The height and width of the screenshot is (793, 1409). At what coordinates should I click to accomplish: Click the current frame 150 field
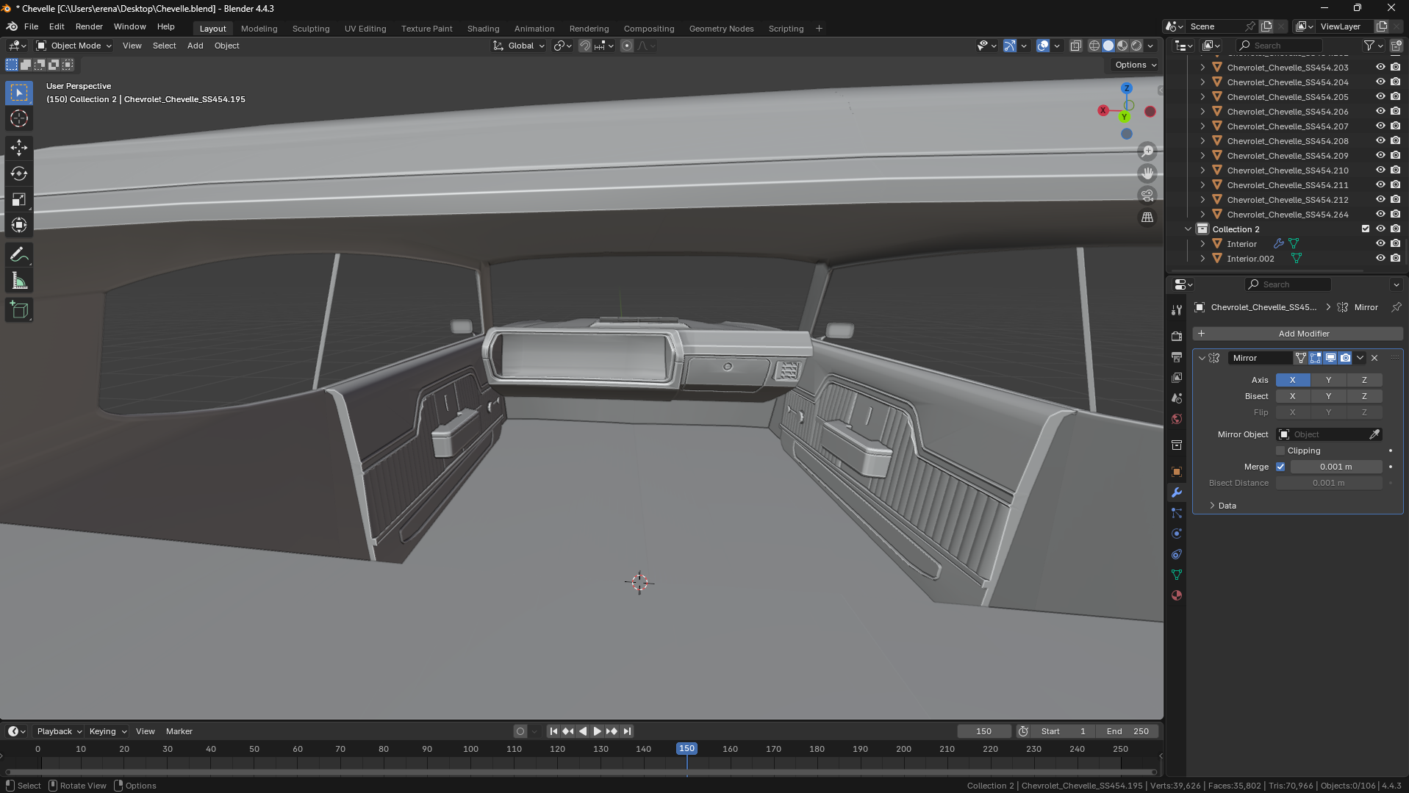983,731
